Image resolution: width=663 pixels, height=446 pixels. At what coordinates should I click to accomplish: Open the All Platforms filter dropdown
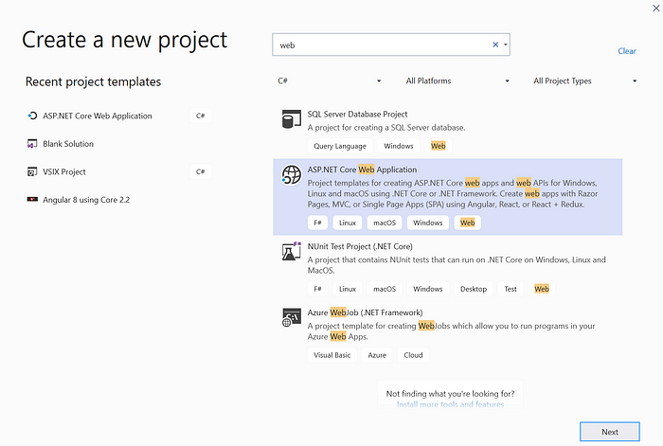click(457, 80)
